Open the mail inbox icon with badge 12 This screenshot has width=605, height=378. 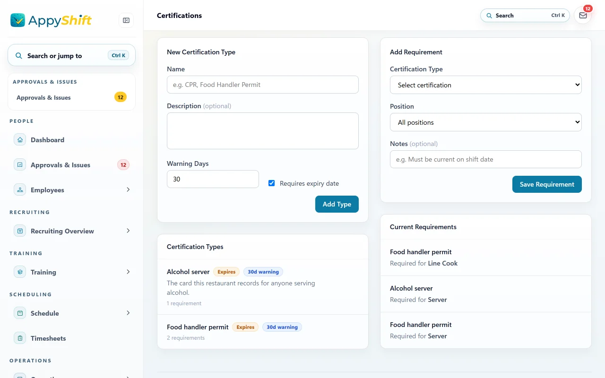click(x=583, y=16)
